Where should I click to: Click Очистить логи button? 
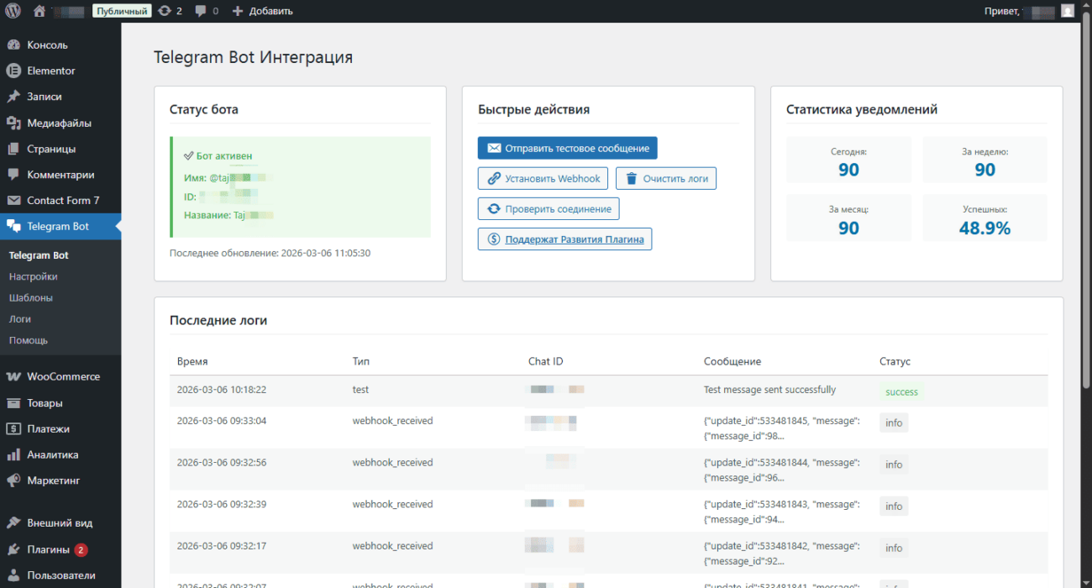(665, 178)
